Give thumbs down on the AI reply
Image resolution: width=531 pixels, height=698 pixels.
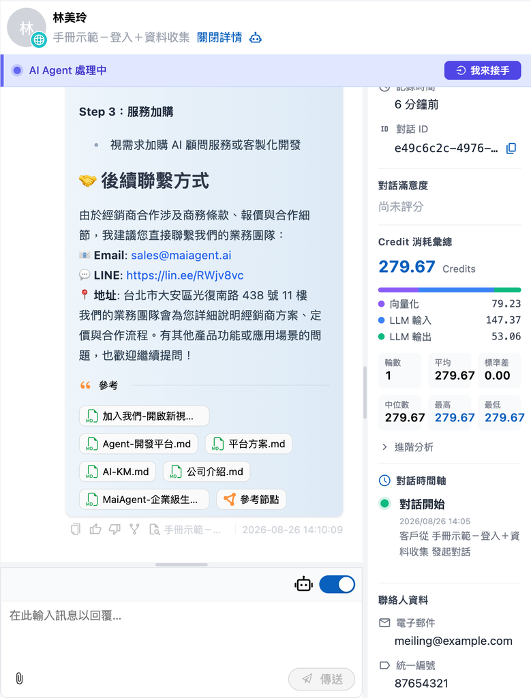tap(115, 529)
